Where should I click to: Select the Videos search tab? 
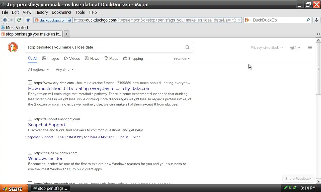point(72,58)
